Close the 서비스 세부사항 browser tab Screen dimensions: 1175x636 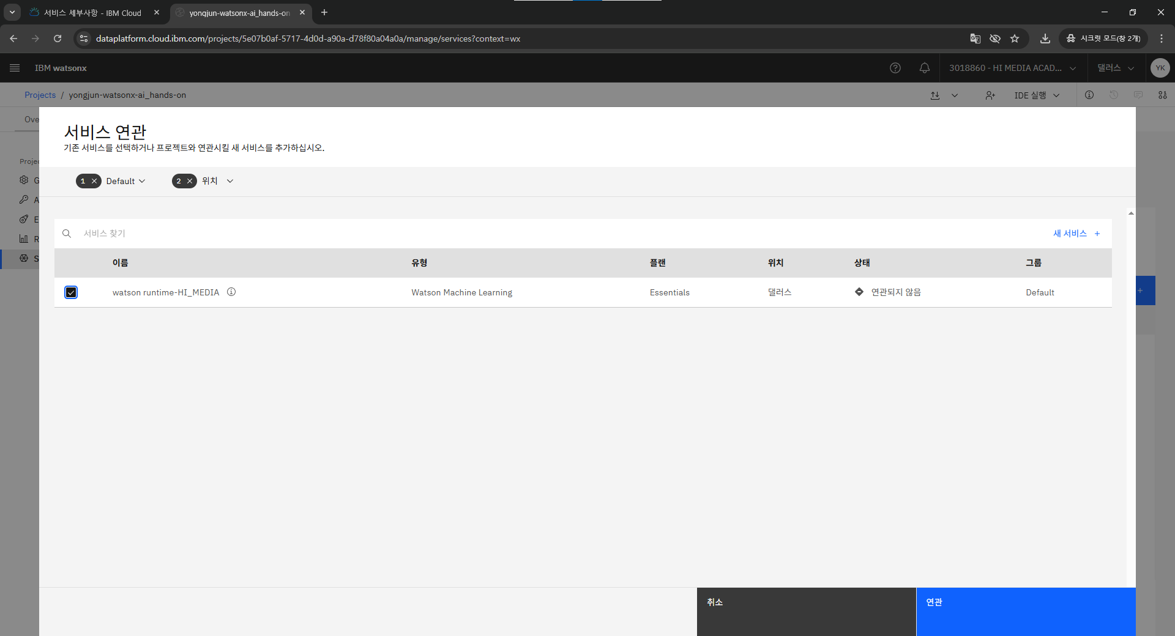click(157, 12)
